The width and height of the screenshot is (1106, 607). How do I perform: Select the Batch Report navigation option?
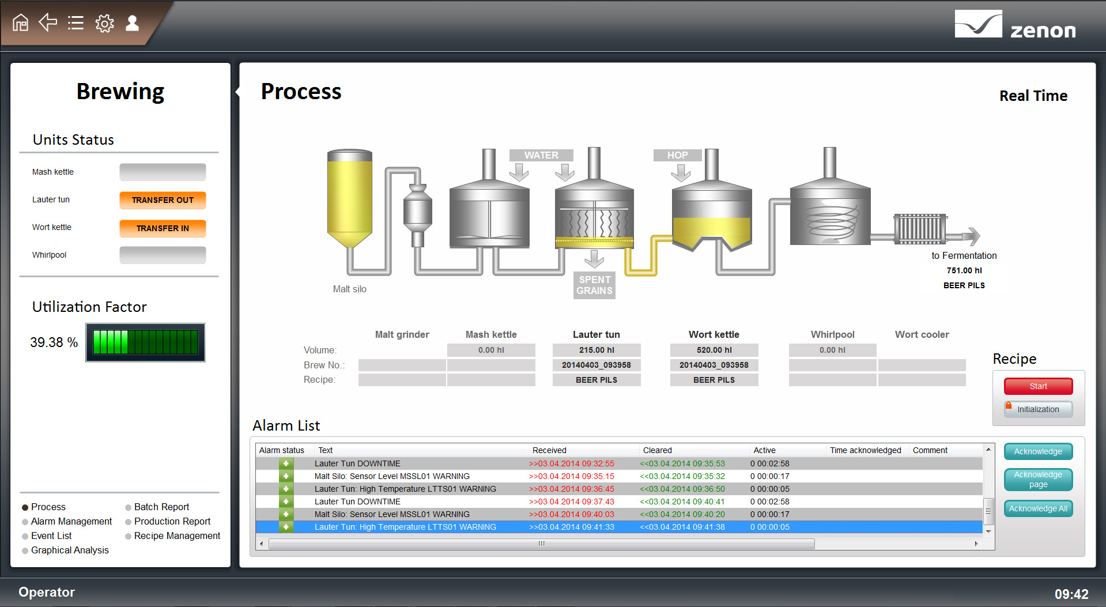[161, 507]
